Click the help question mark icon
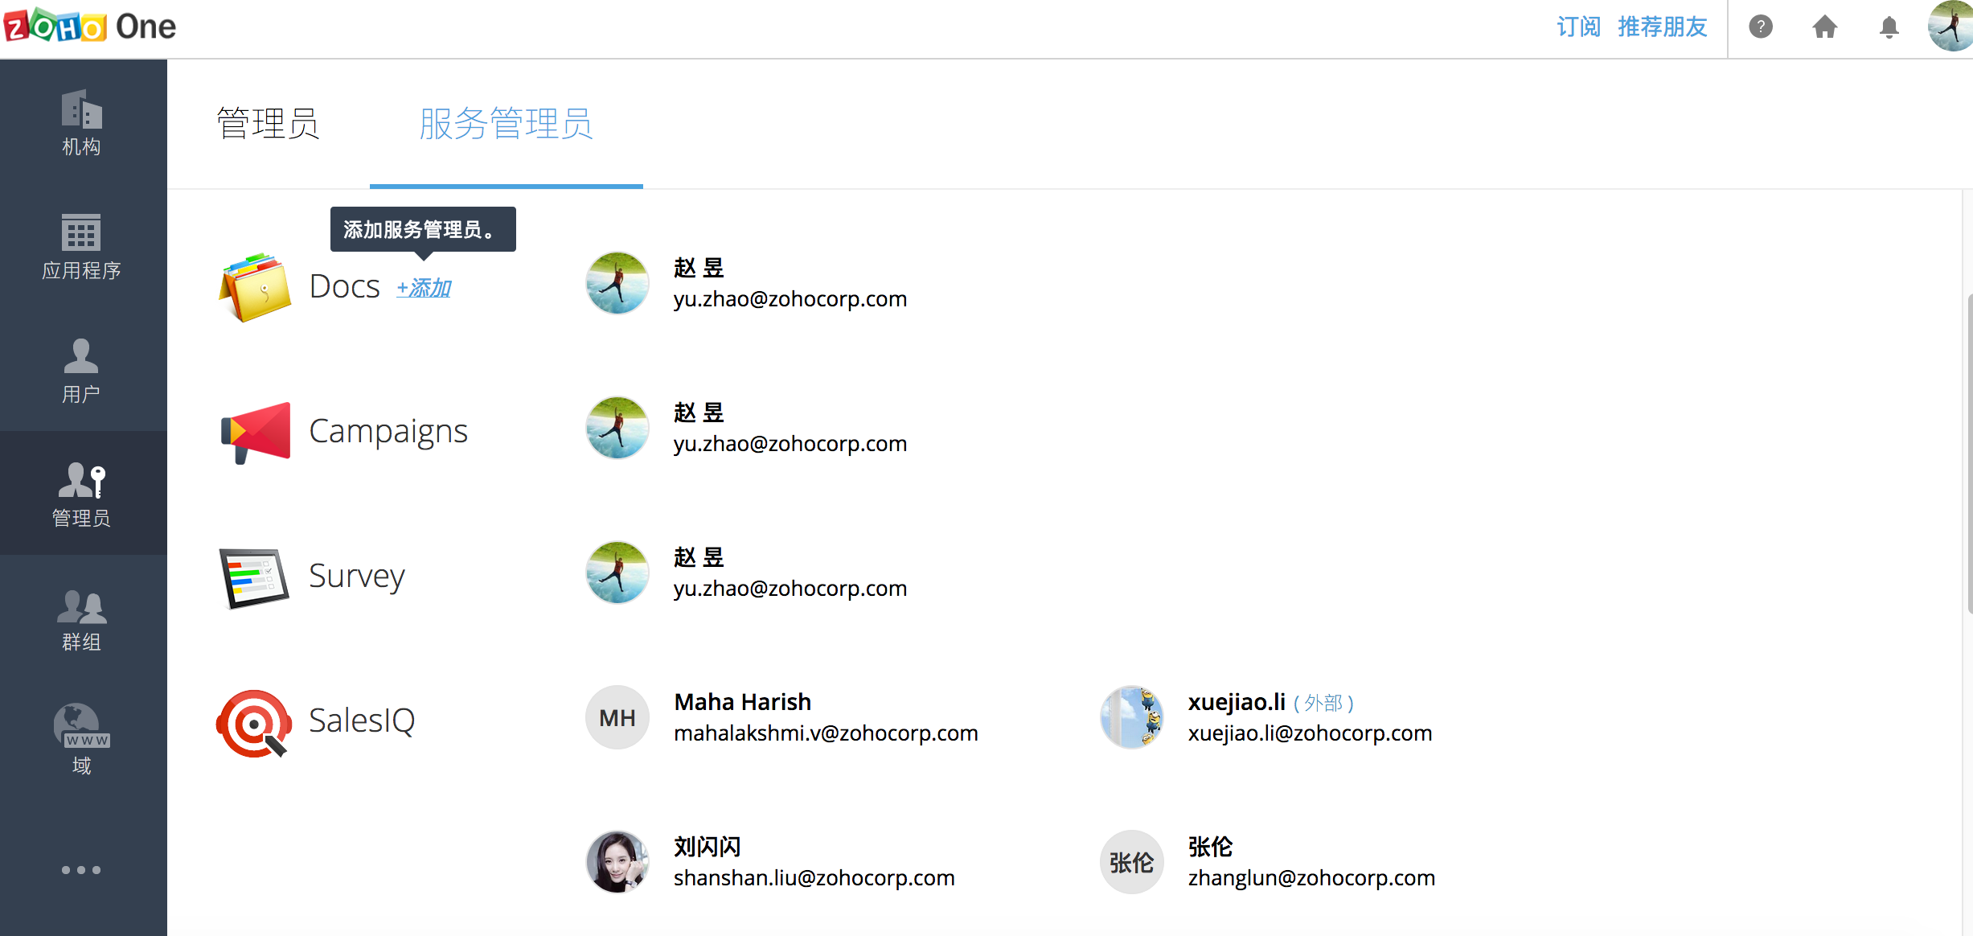The width and height of the screenshot is (1973, 936). tap(1761, 27)
